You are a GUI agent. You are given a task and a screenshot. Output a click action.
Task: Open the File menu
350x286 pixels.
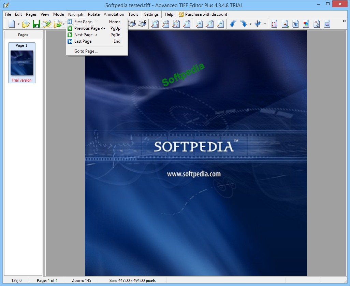coord(8,14)
